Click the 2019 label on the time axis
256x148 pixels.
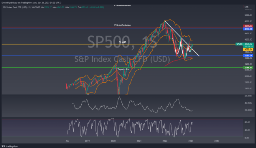(x=87, y=141)
